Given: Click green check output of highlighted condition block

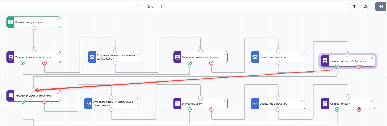Looking at the screenshot, I should click(x=337, y=67).
